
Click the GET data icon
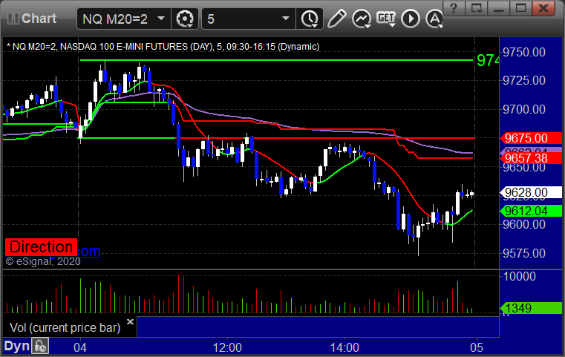coord(386,19)
